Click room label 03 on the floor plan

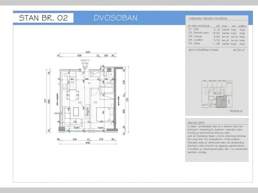point(72,82)
